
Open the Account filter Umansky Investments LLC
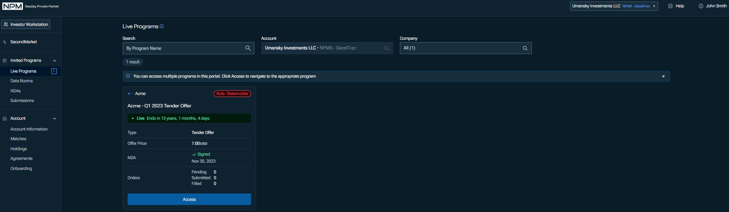[327, 48]
